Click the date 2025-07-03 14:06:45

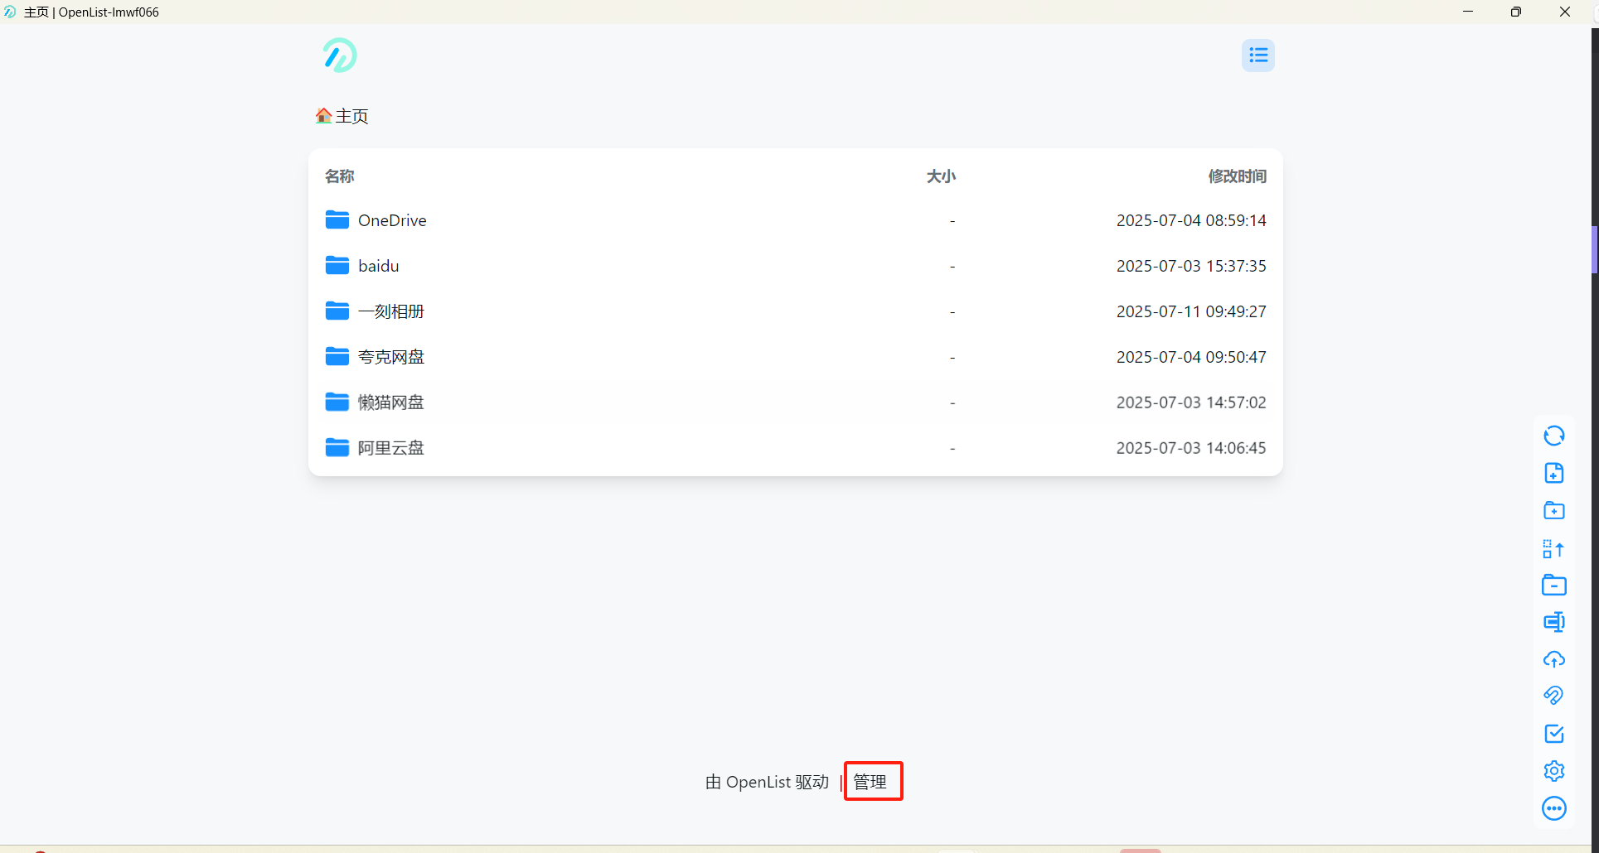click(1191, 448)
